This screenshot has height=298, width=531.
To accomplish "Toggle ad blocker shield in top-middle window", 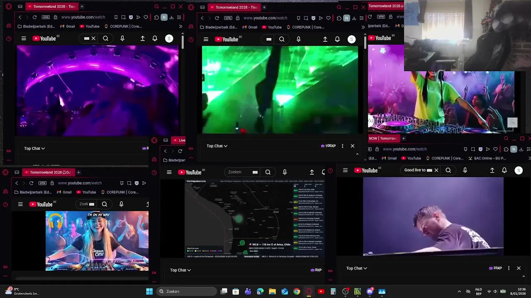I will click(313, 18).
